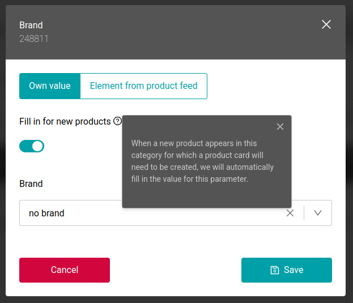353x303 pixels.
Task: Close the Brand dialog with the X
Action: (x=326, y=24)
